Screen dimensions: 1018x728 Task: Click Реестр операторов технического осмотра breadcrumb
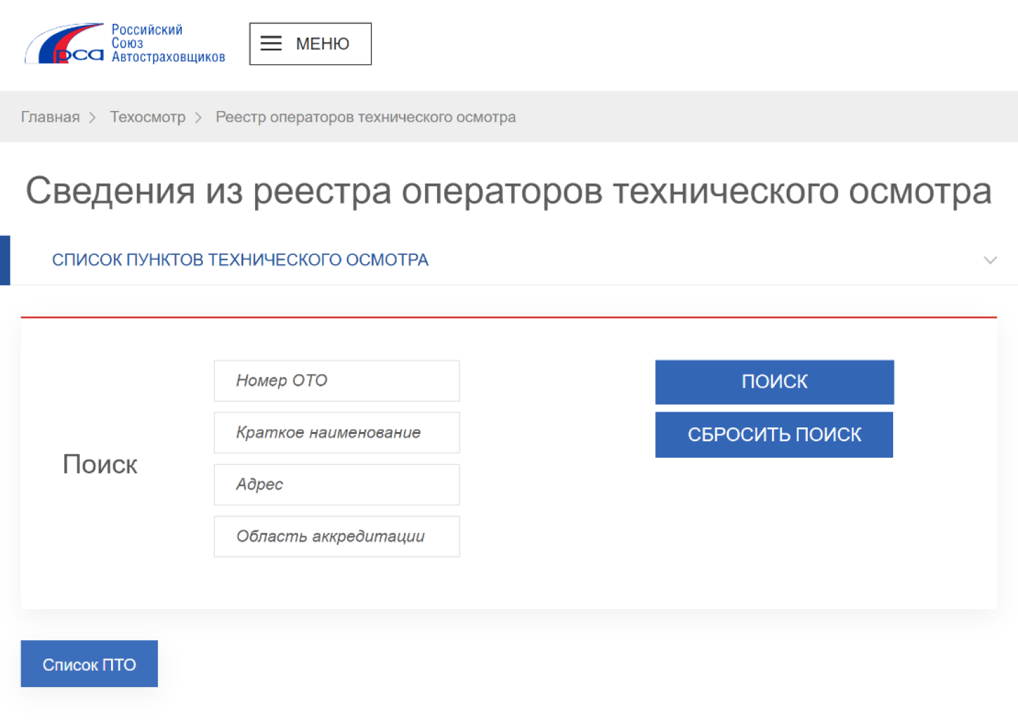coord(366,117)
